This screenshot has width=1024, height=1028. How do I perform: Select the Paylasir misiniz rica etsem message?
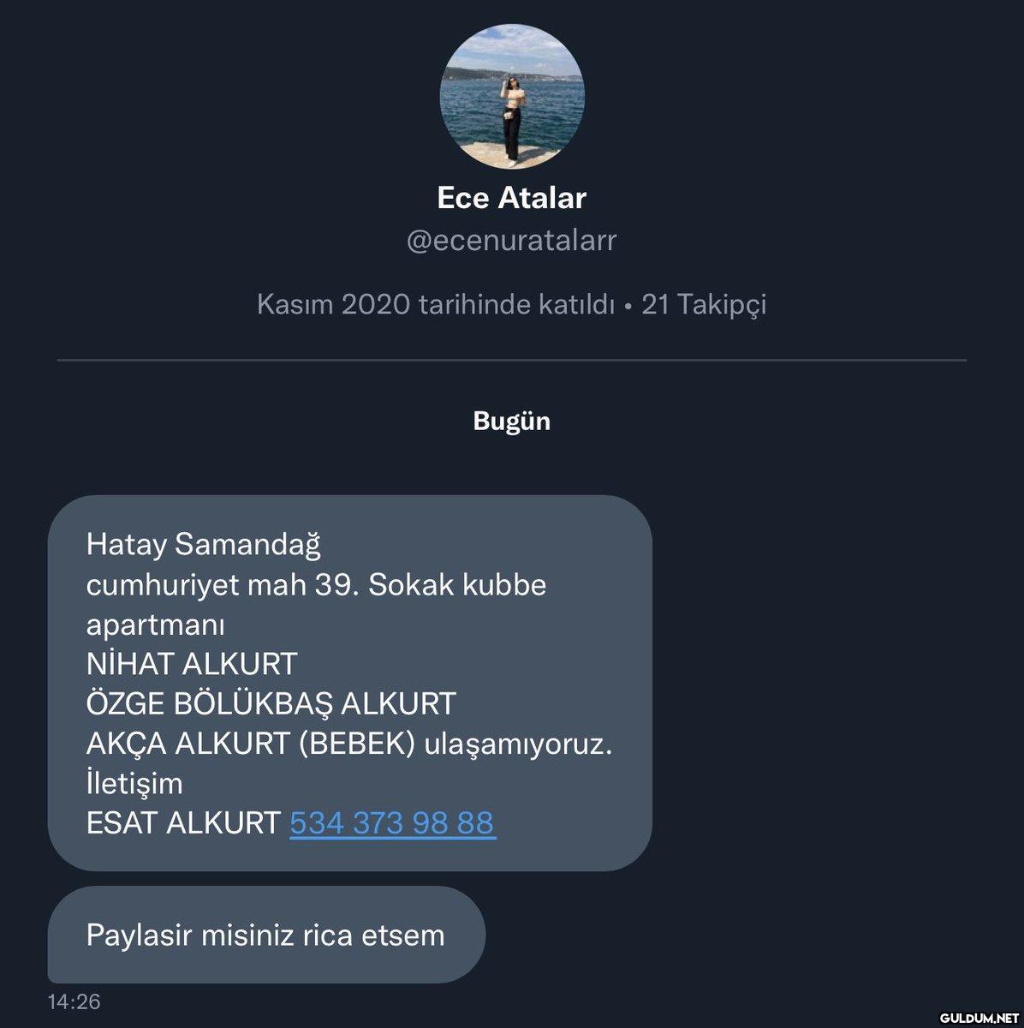click(266, 935)
